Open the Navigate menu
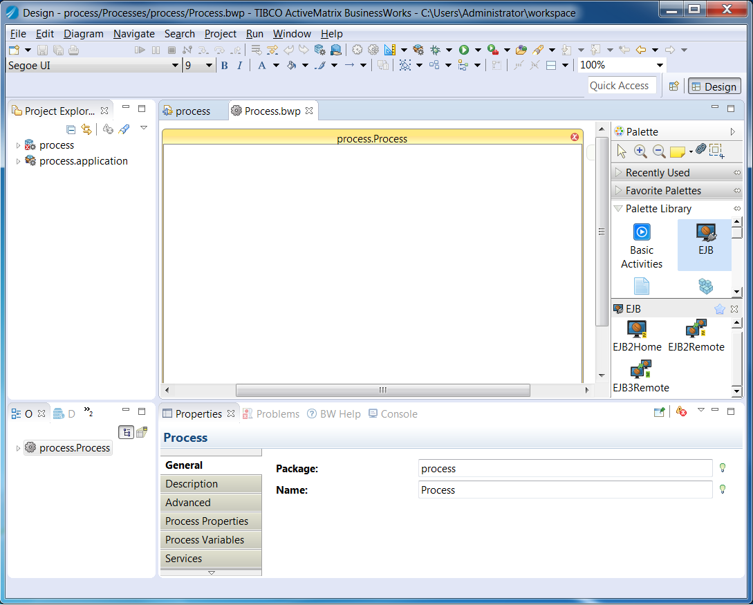Image resolution: width=753 pixels, height=605 pixels. click(x=134, y=34)
